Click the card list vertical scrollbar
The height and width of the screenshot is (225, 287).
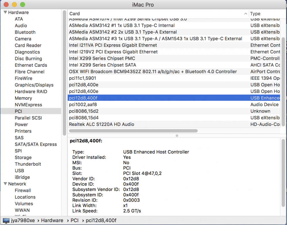tap(283, 82)
